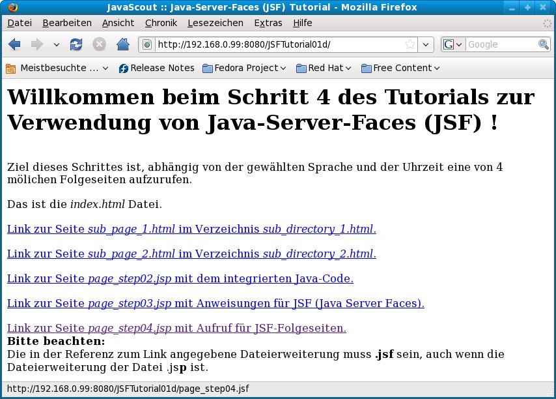Bookmark this page with the star icon
Viewport: 556px width, 399px height.
pos(410,44)
